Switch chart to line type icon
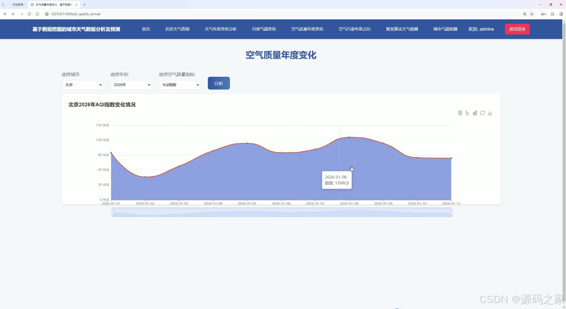The height and width of the screenshot is (309, 566). pyautogui.click(x=467, y=113)
